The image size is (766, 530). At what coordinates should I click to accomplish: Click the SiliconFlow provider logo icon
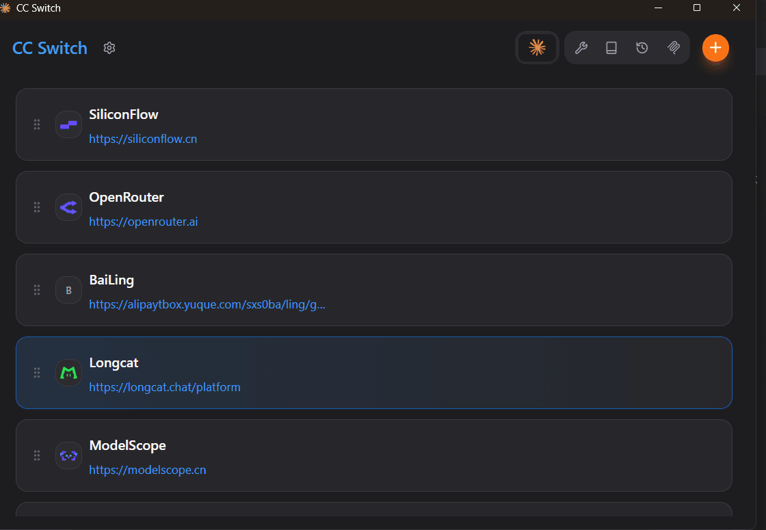click(68, 124)
